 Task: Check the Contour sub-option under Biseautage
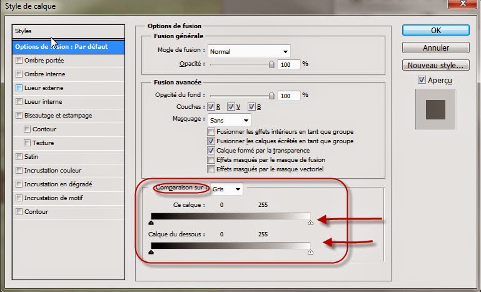(27, 129)
